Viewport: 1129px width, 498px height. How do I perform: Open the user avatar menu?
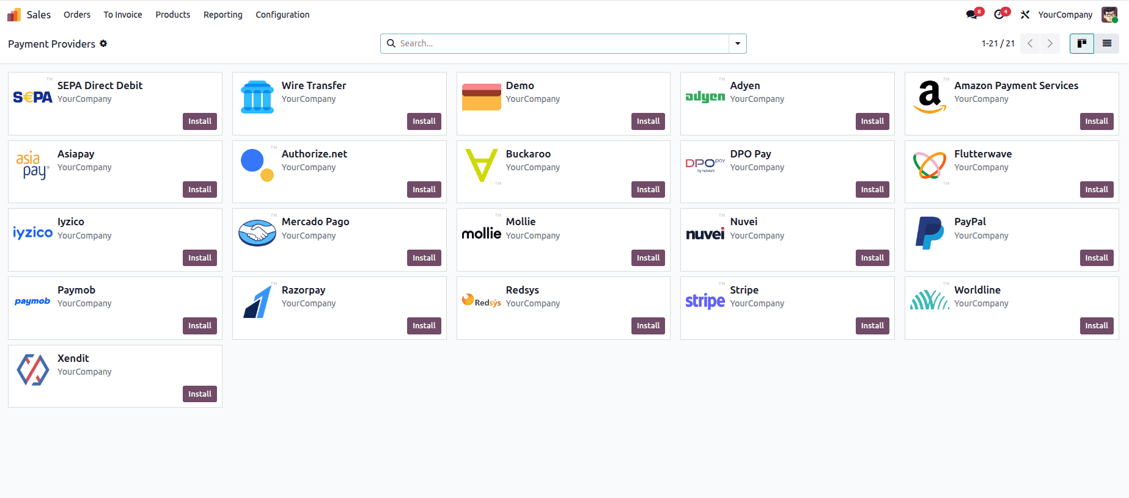point(1109,15)
